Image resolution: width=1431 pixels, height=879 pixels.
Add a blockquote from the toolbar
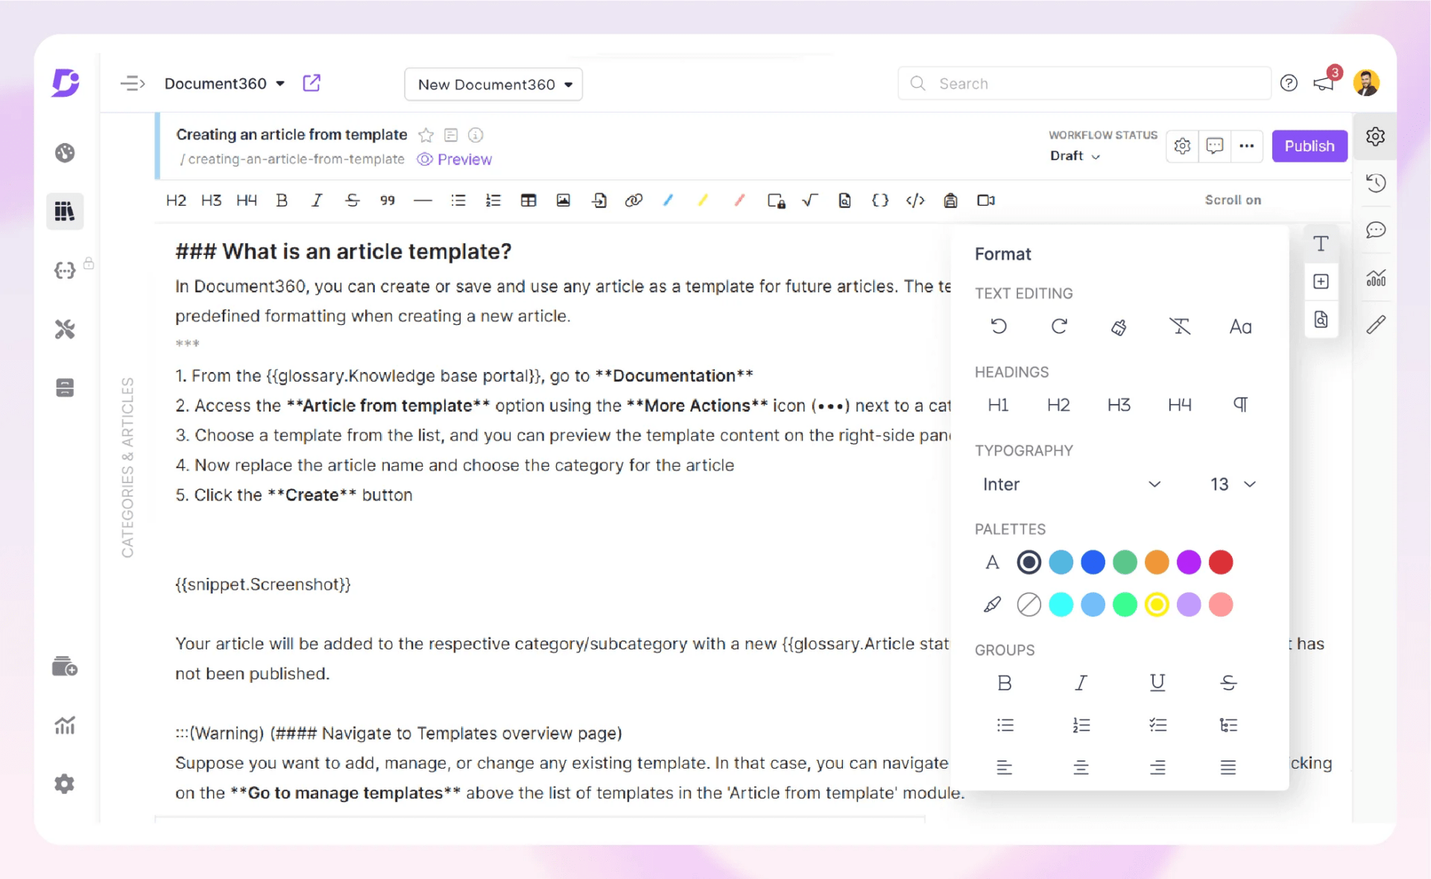coord(387,200)
